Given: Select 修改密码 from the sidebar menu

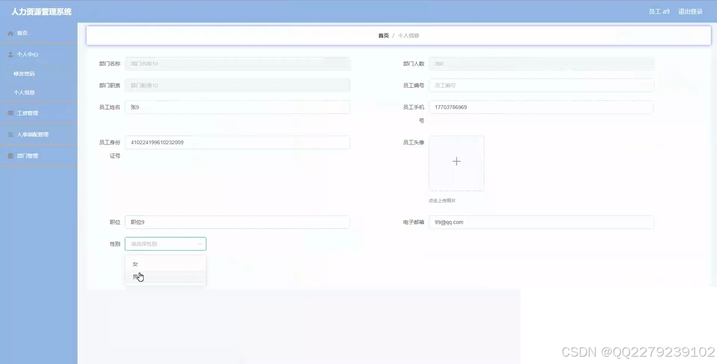Looking at the screenshot, I should 25,74.
